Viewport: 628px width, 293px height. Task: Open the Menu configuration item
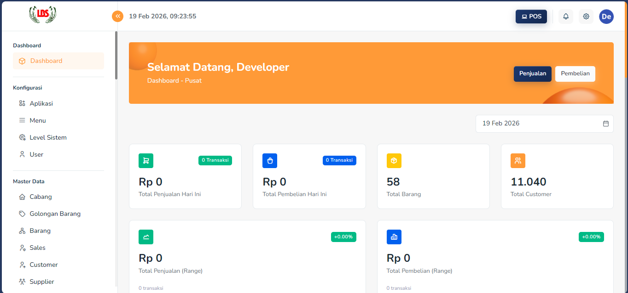pyautogui.click(x=58, y=120)
